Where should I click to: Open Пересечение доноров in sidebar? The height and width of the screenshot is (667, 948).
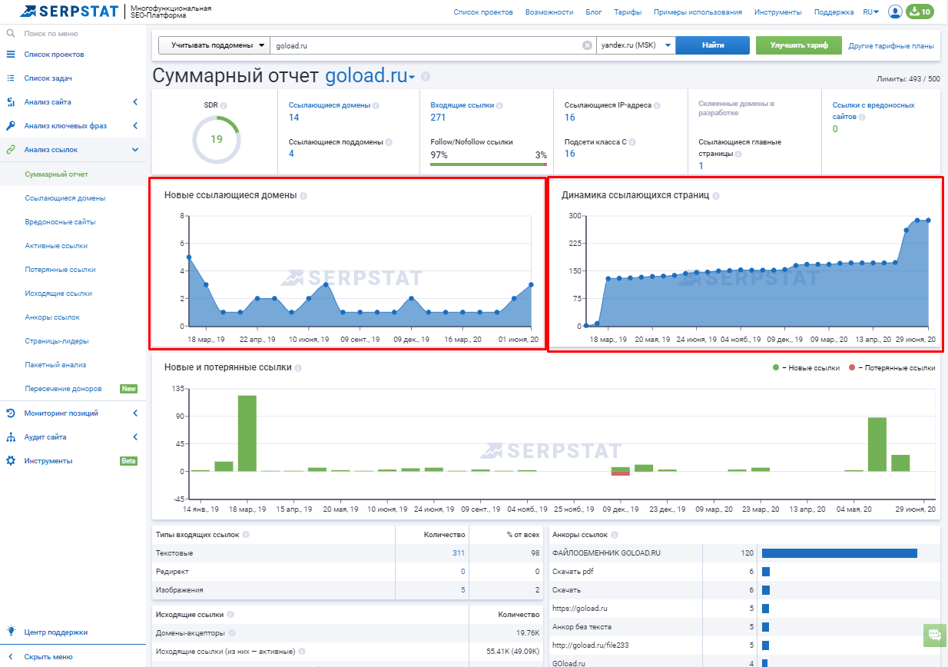point(65,389)
